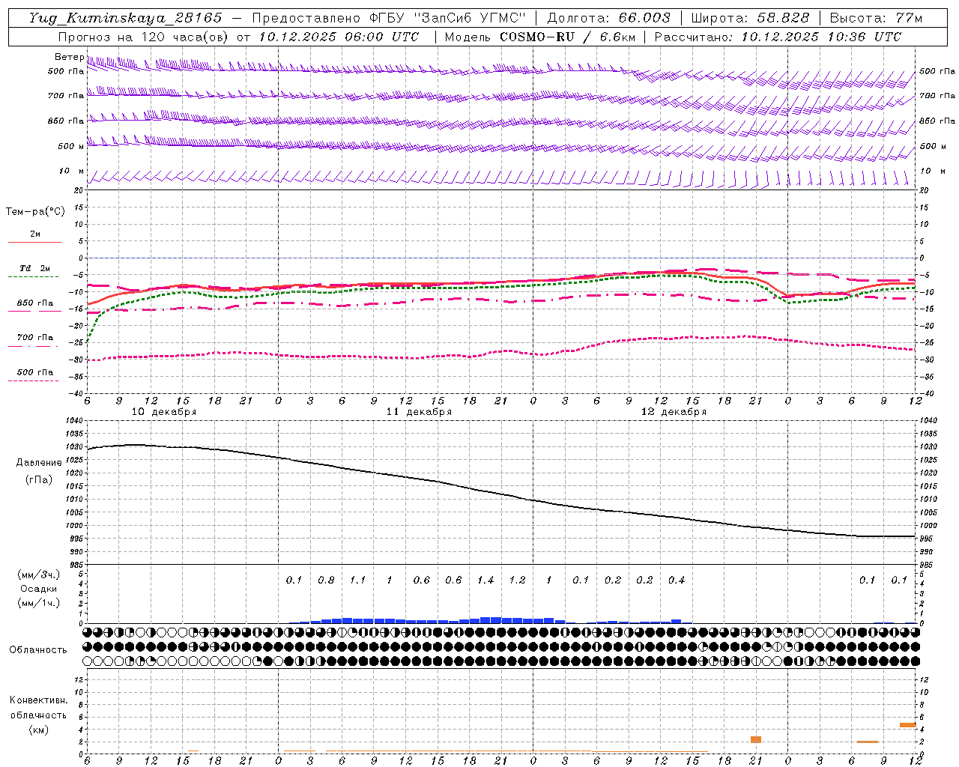Click the 'Ветер' wind panel label

pyautogui.click(x=69, y=57)
